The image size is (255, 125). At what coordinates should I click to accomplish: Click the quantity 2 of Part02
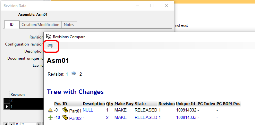tap(107, 117)
